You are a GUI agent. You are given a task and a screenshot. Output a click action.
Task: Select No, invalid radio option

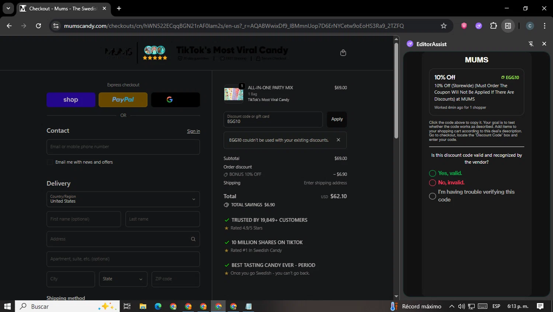[x=432, y=183]
